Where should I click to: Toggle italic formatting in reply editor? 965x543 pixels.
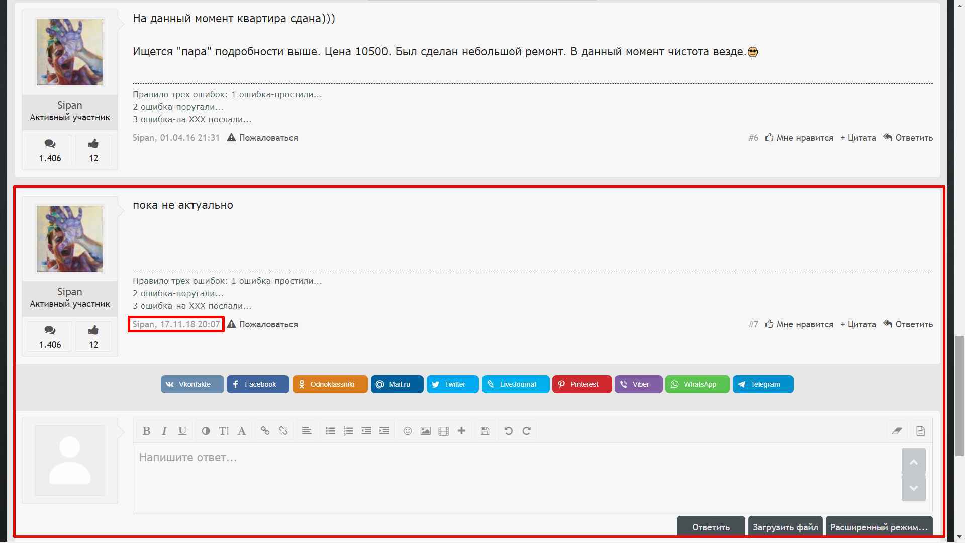[164, 431]
